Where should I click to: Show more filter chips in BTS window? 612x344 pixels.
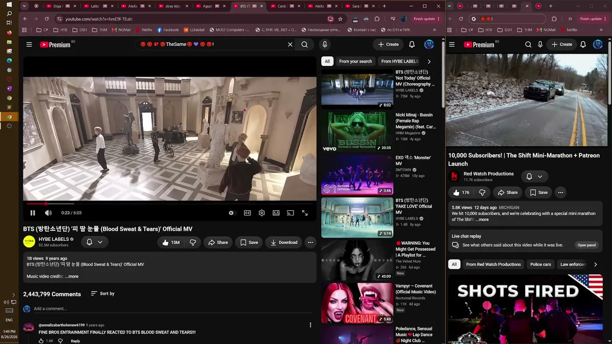click(429, 62)
